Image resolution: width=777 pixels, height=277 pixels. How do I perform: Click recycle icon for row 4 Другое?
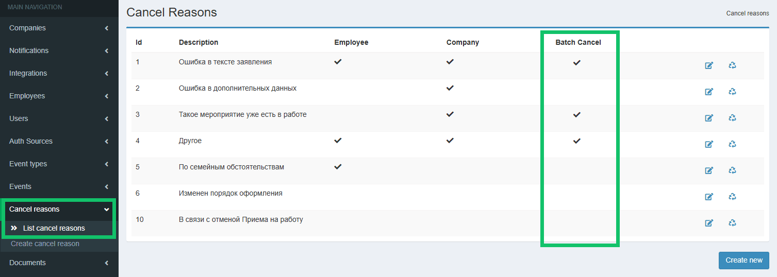[x=732, y=144]
